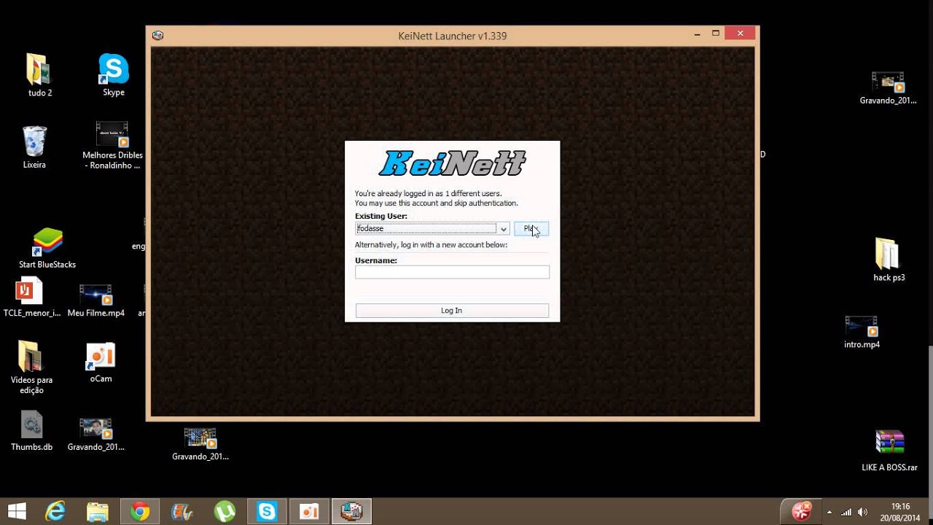This screenshot has height=525, width=933.
Task: Switch to oCam in the taskbar
Action: coord(309,512)
